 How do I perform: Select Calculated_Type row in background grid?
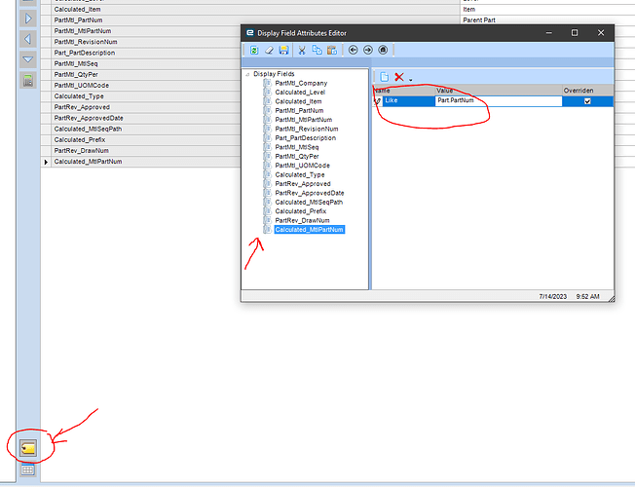147,96
